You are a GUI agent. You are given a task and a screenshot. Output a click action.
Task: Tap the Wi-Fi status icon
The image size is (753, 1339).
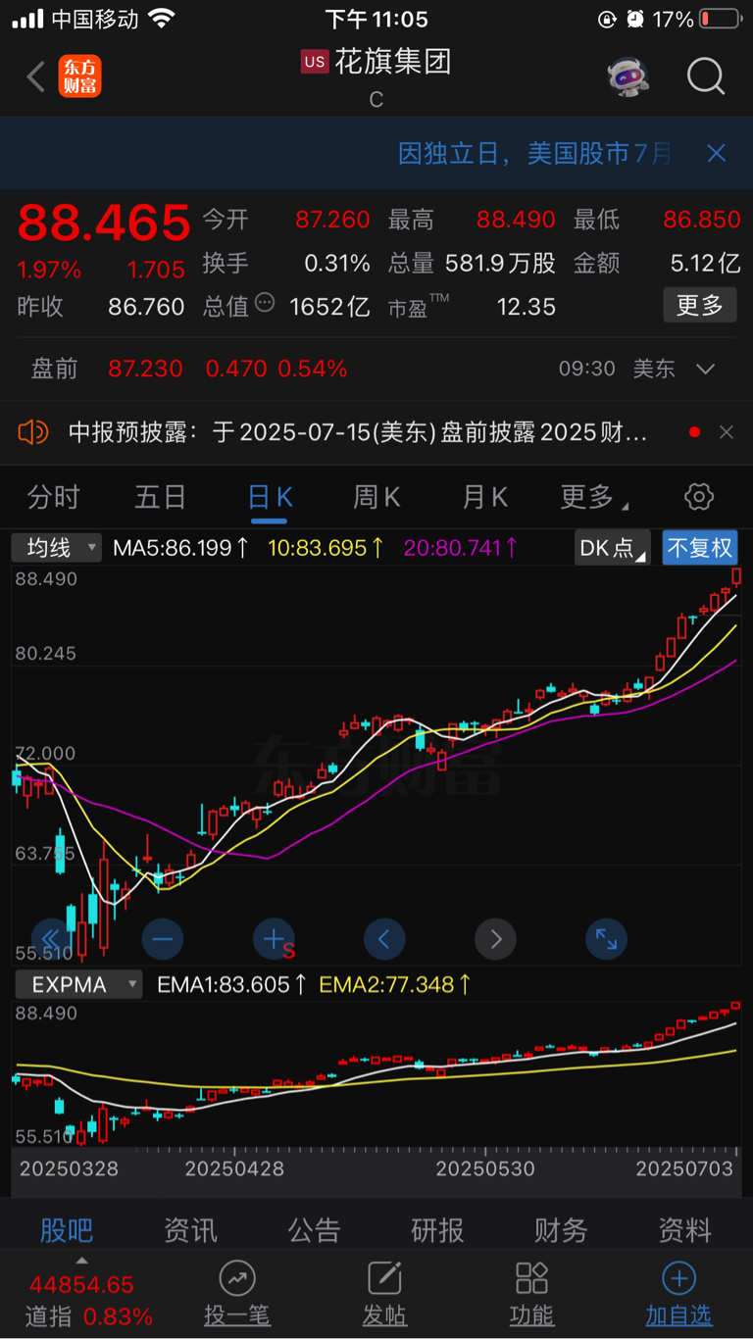pyautogui.click(x=163, y=19)
